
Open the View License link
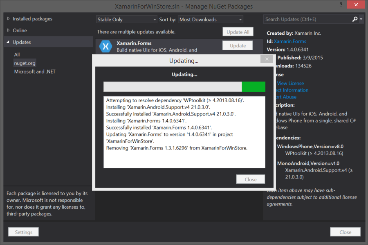[x=290, y=83]
